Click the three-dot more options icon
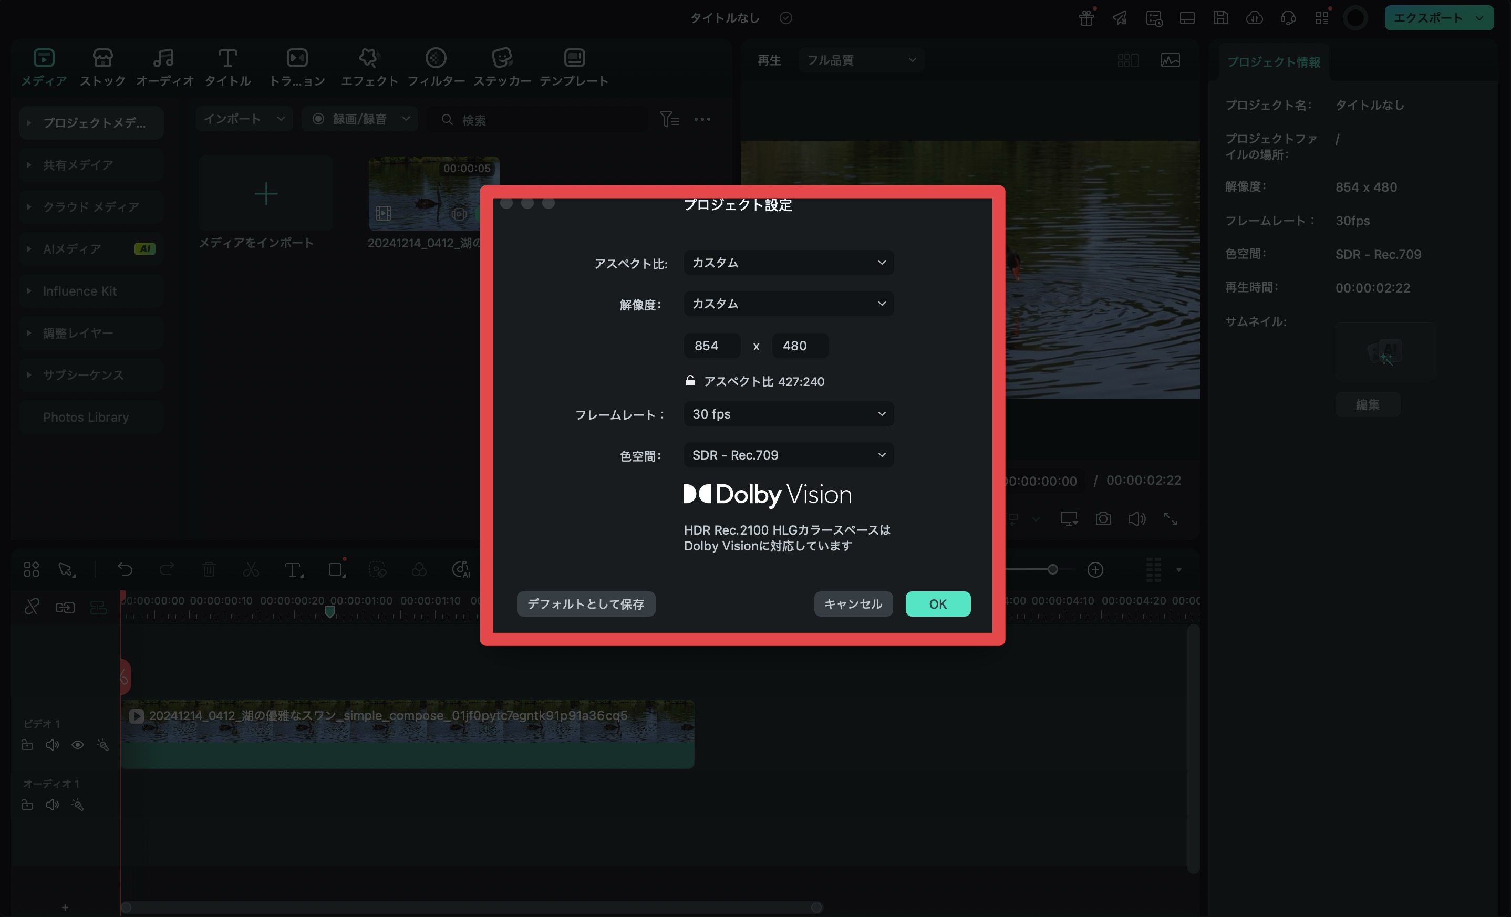Screen dimensions: 1511x917 click(x=702, y=119)
